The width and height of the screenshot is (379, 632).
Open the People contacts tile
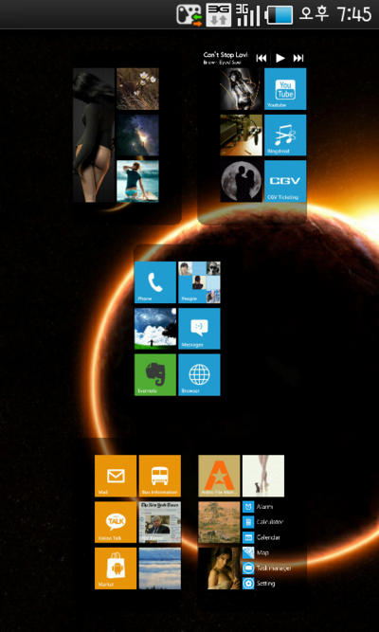pyautogui.click(x=199, y=282)
